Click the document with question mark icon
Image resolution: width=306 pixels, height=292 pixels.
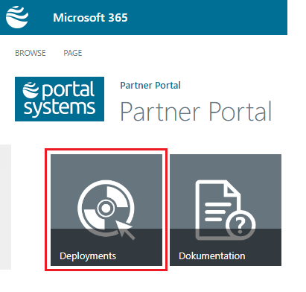pyautogui.click(x=226, y=210)
